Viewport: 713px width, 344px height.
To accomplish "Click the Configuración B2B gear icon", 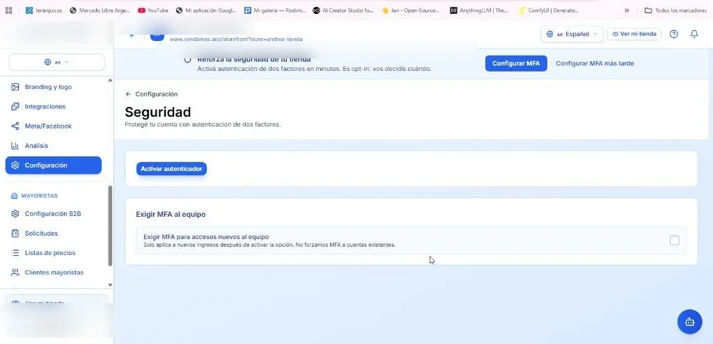I will 15,213.
